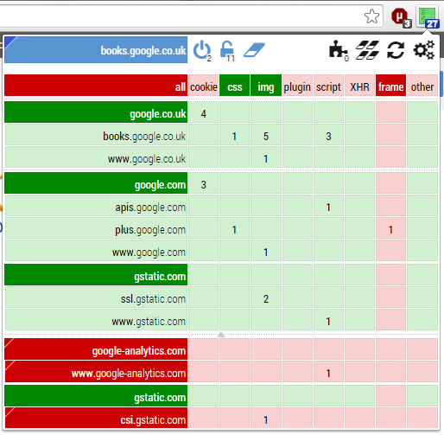444x435 pixels.
Task: Collapse blacklisted section with the small triangle
Action: 221,335
